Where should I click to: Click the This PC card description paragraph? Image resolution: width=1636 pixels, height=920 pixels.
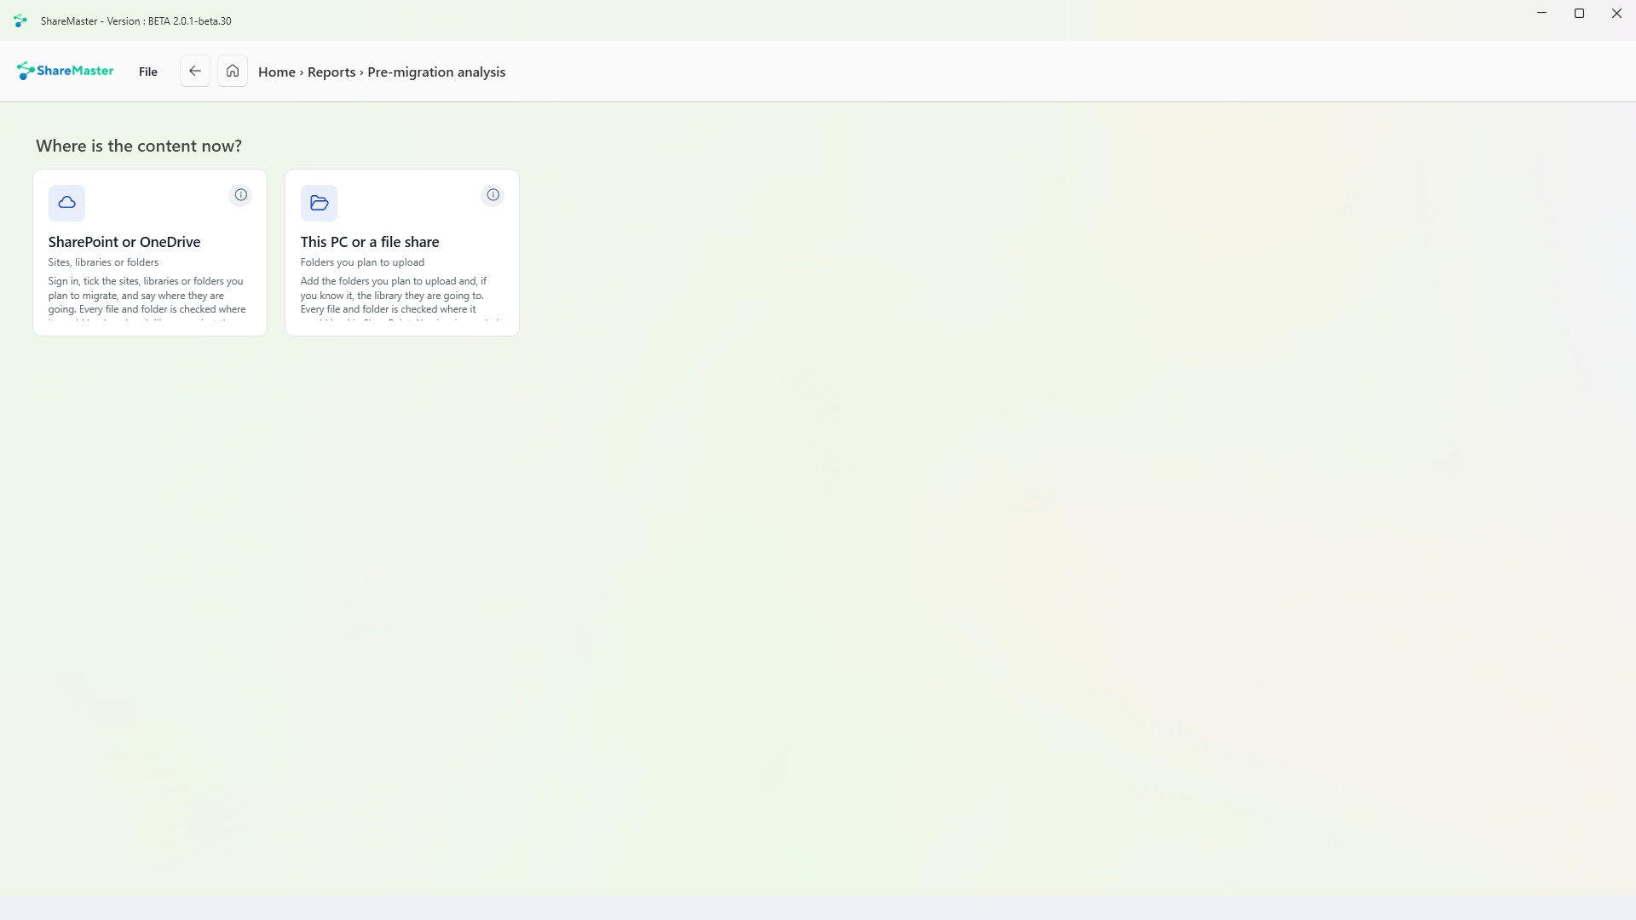click(x=400, y=299)
